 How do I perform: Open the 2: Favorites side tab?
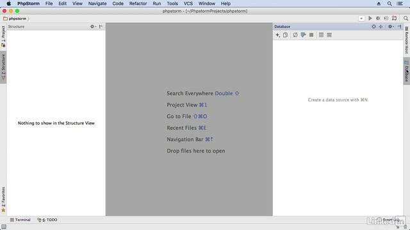3,199
